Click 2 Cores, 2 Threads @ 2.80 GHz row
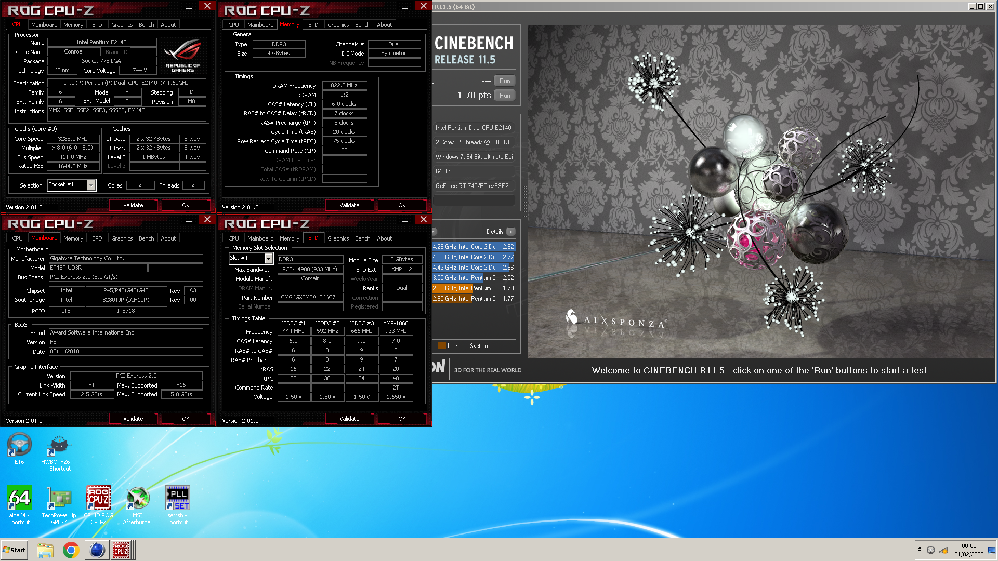This screenshot has width=998, height=561. point(474,142)
